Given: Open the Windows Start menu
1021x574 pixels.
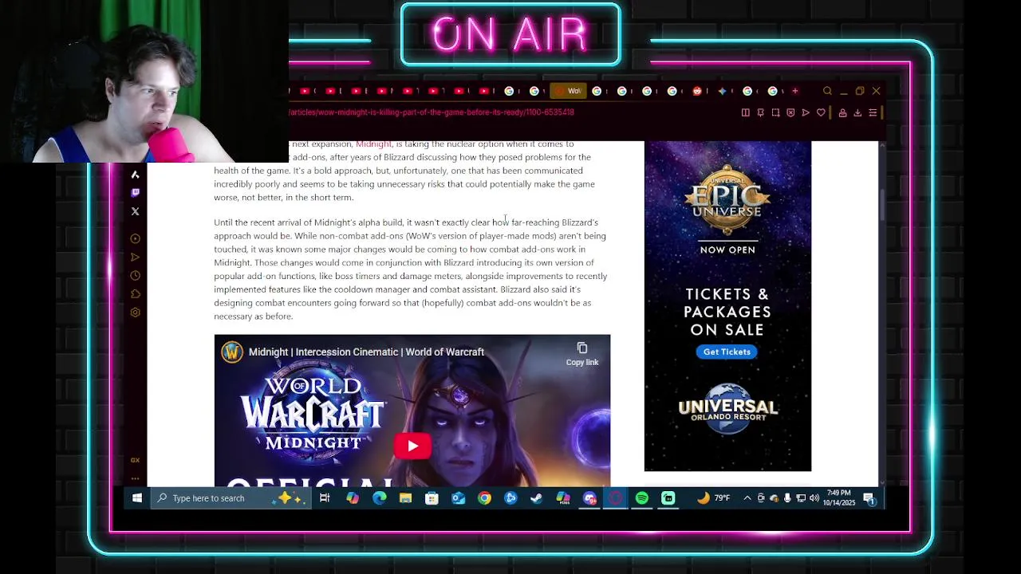Looking at the screenshot, I should (137, 498).
